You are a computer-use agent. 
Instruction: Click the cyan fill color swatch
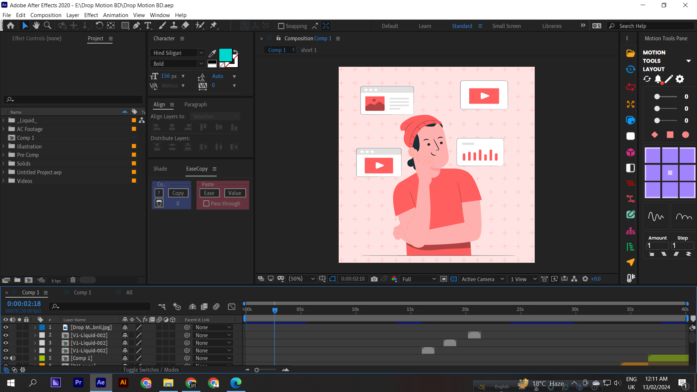point(225,55)
